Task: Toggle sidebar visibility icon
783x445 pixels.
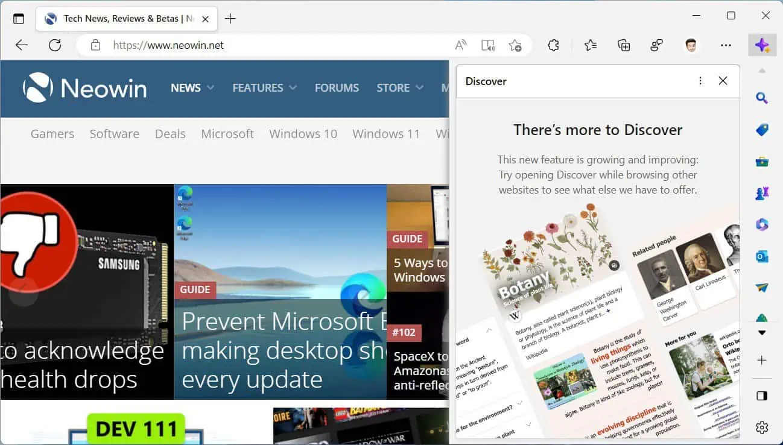Action: 762,396
